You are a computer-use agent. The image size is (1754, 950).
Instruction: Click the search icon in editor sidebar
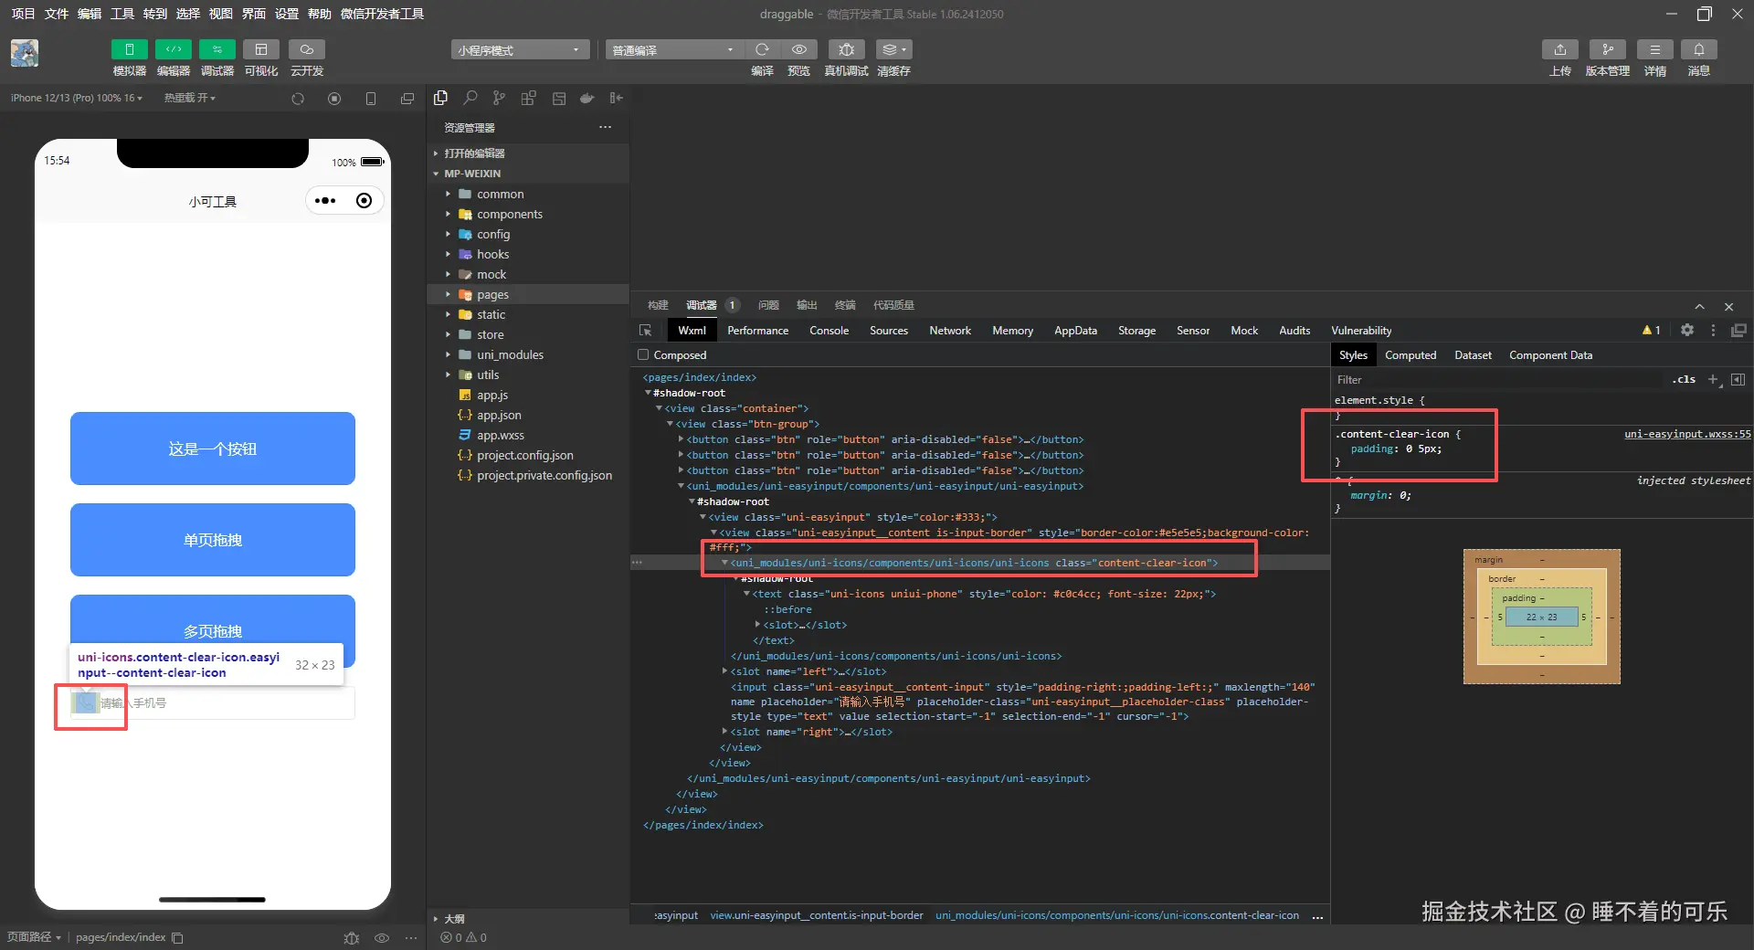(x=470, y=98)
